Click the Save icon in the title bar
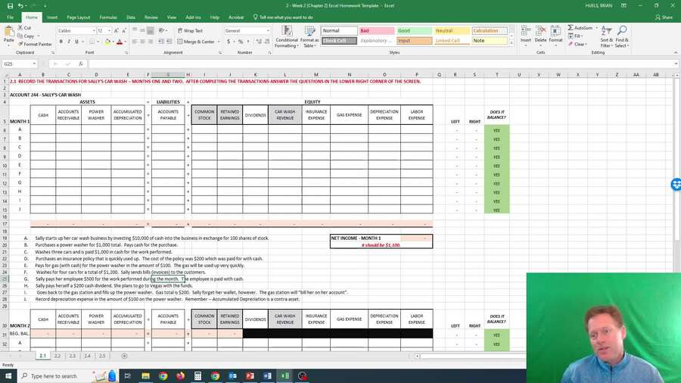The width and height of the screenshot is (681, 383). click(10, 5)
